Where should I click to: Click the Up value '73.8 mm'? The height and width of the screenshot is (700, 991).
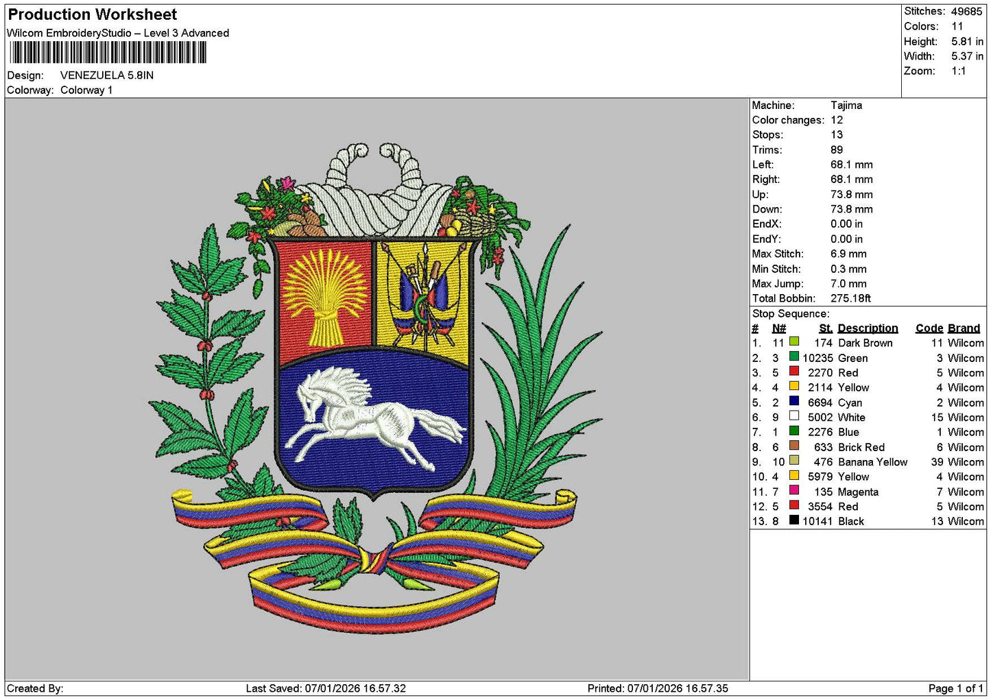click(x=852, y=194)
